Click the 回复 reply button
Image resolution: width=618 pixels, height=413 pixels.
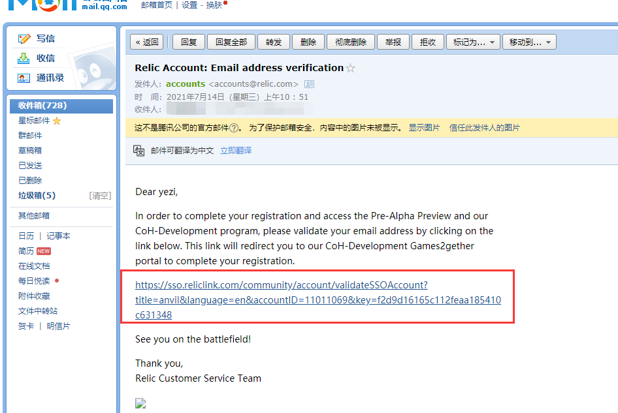point(189,42)
